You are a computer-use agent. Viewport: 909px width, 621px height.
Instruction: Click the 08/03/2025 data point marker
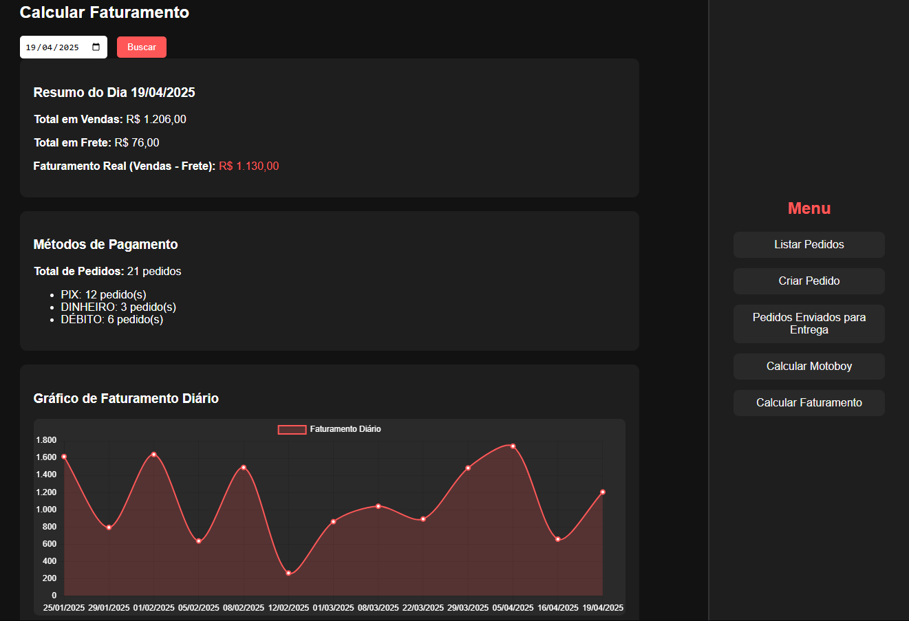[378, 506]
